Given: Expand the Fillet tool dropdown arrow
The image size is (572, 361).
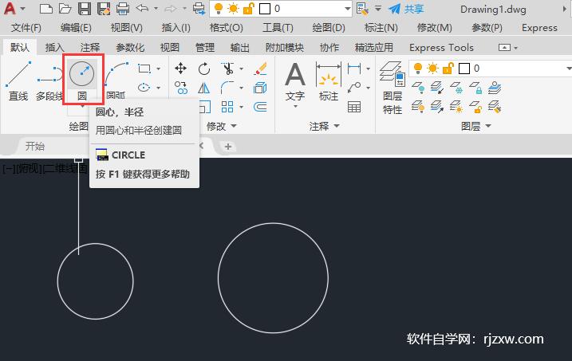Looking at the screenshot, I should pyautogui.click(x=241, y=88).
